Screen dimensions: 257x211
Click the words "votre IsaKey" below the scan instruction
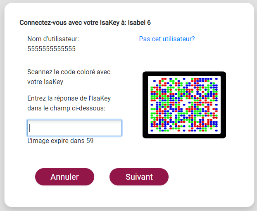[45, 82]
